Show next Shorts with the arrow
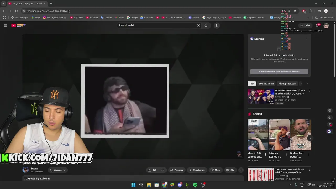This screenshot has width=336, height=189. (310, 138)
